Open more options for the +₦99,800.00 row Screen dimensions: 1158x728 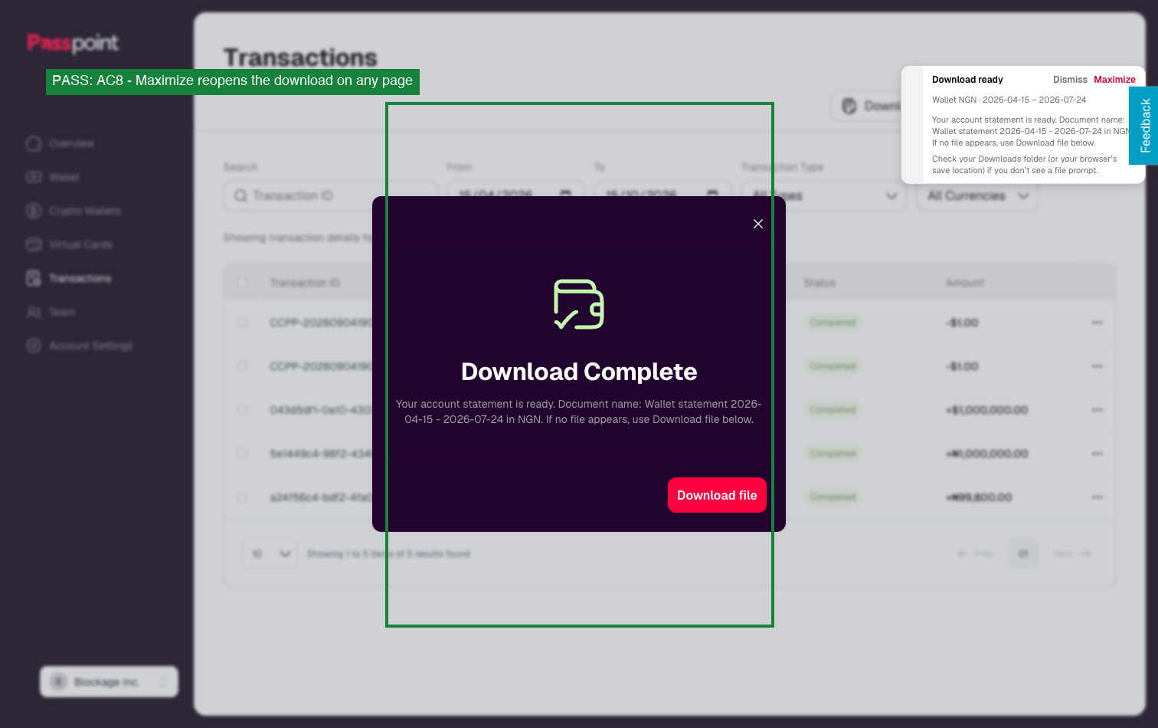[x=1097, y=497]
